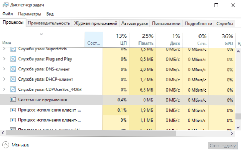Expand Служба узла: DNS-клиент

tap(4, 69)
